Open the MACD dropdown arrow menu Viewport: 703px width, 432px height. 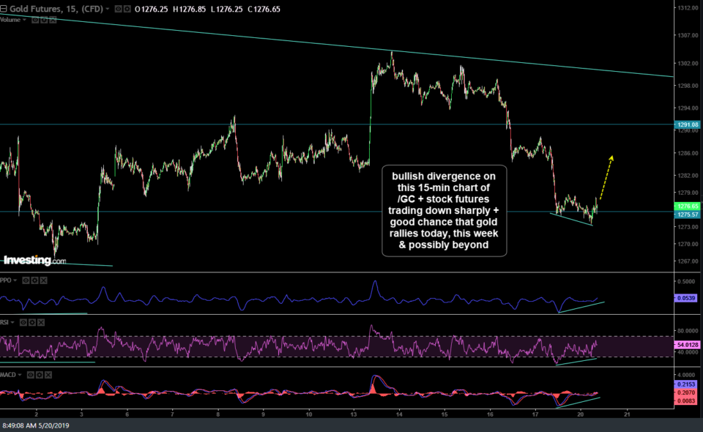point(20,376)
